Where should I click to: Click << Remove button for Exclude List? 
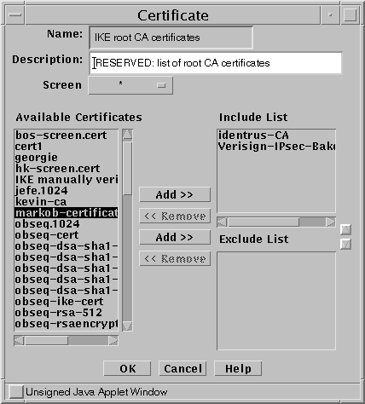coord(175,258)
